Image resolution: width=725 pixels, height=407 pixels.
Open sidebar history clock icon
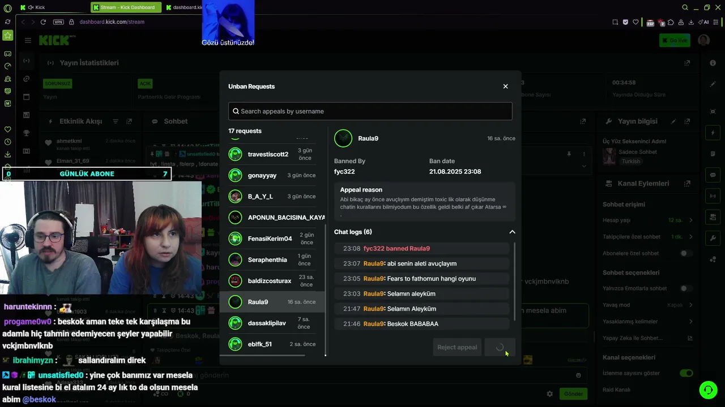7,142
